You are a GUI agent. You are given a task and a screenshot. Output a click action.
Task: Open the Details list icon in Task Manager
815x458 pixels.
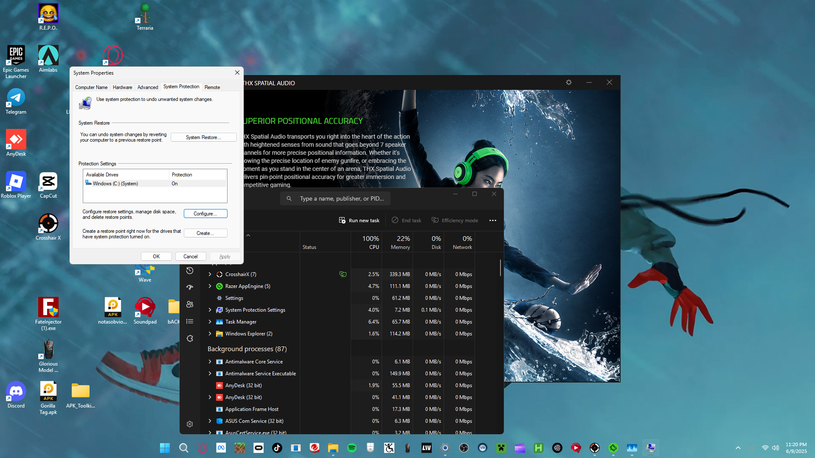click(x=190, y=321)
